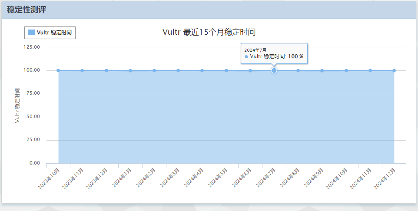Click the 2023年11月 x-axis label
Screen dimensions: 418x211
(73, 179)
